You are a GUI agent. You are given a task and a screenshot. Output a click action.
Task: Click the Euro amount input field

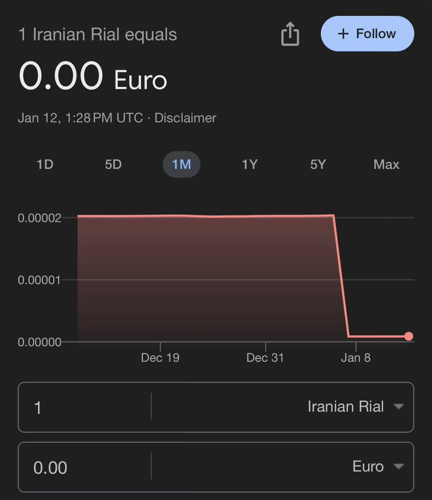(85, 467)
